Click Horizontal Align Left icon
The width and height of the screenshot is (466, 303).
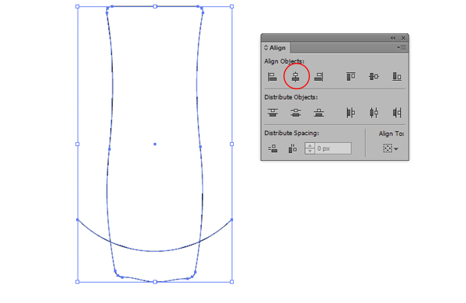coord(273,77)
